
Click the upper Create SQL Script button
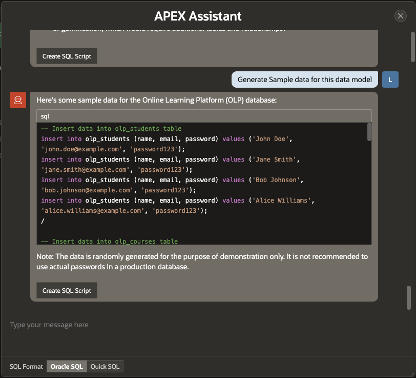(x=67, y=56)
